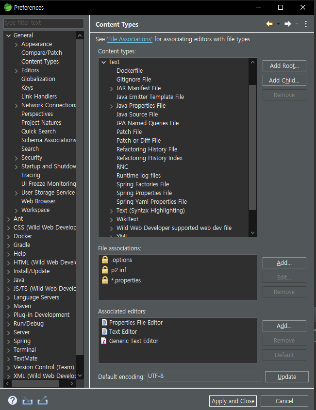Click the Add Child... button
Image resolution: width=316 pixels, height=410 pixels.
pyautogui.click(x=284, y=80)
